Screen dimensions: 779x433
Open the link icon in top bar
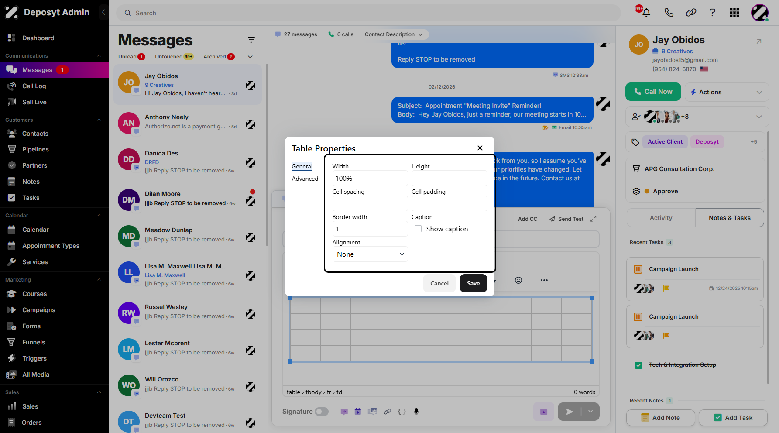coord(691,13)
